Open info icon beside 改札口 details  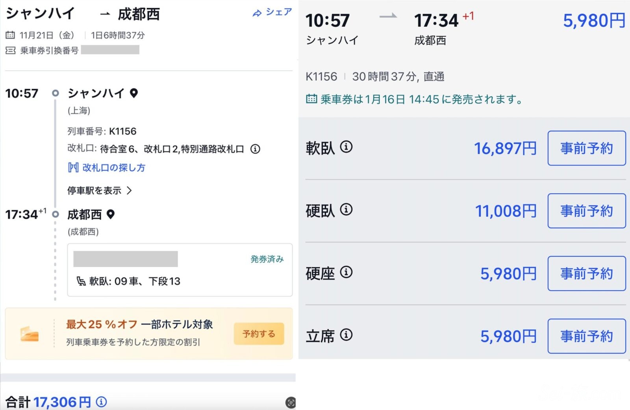(255, 149)
